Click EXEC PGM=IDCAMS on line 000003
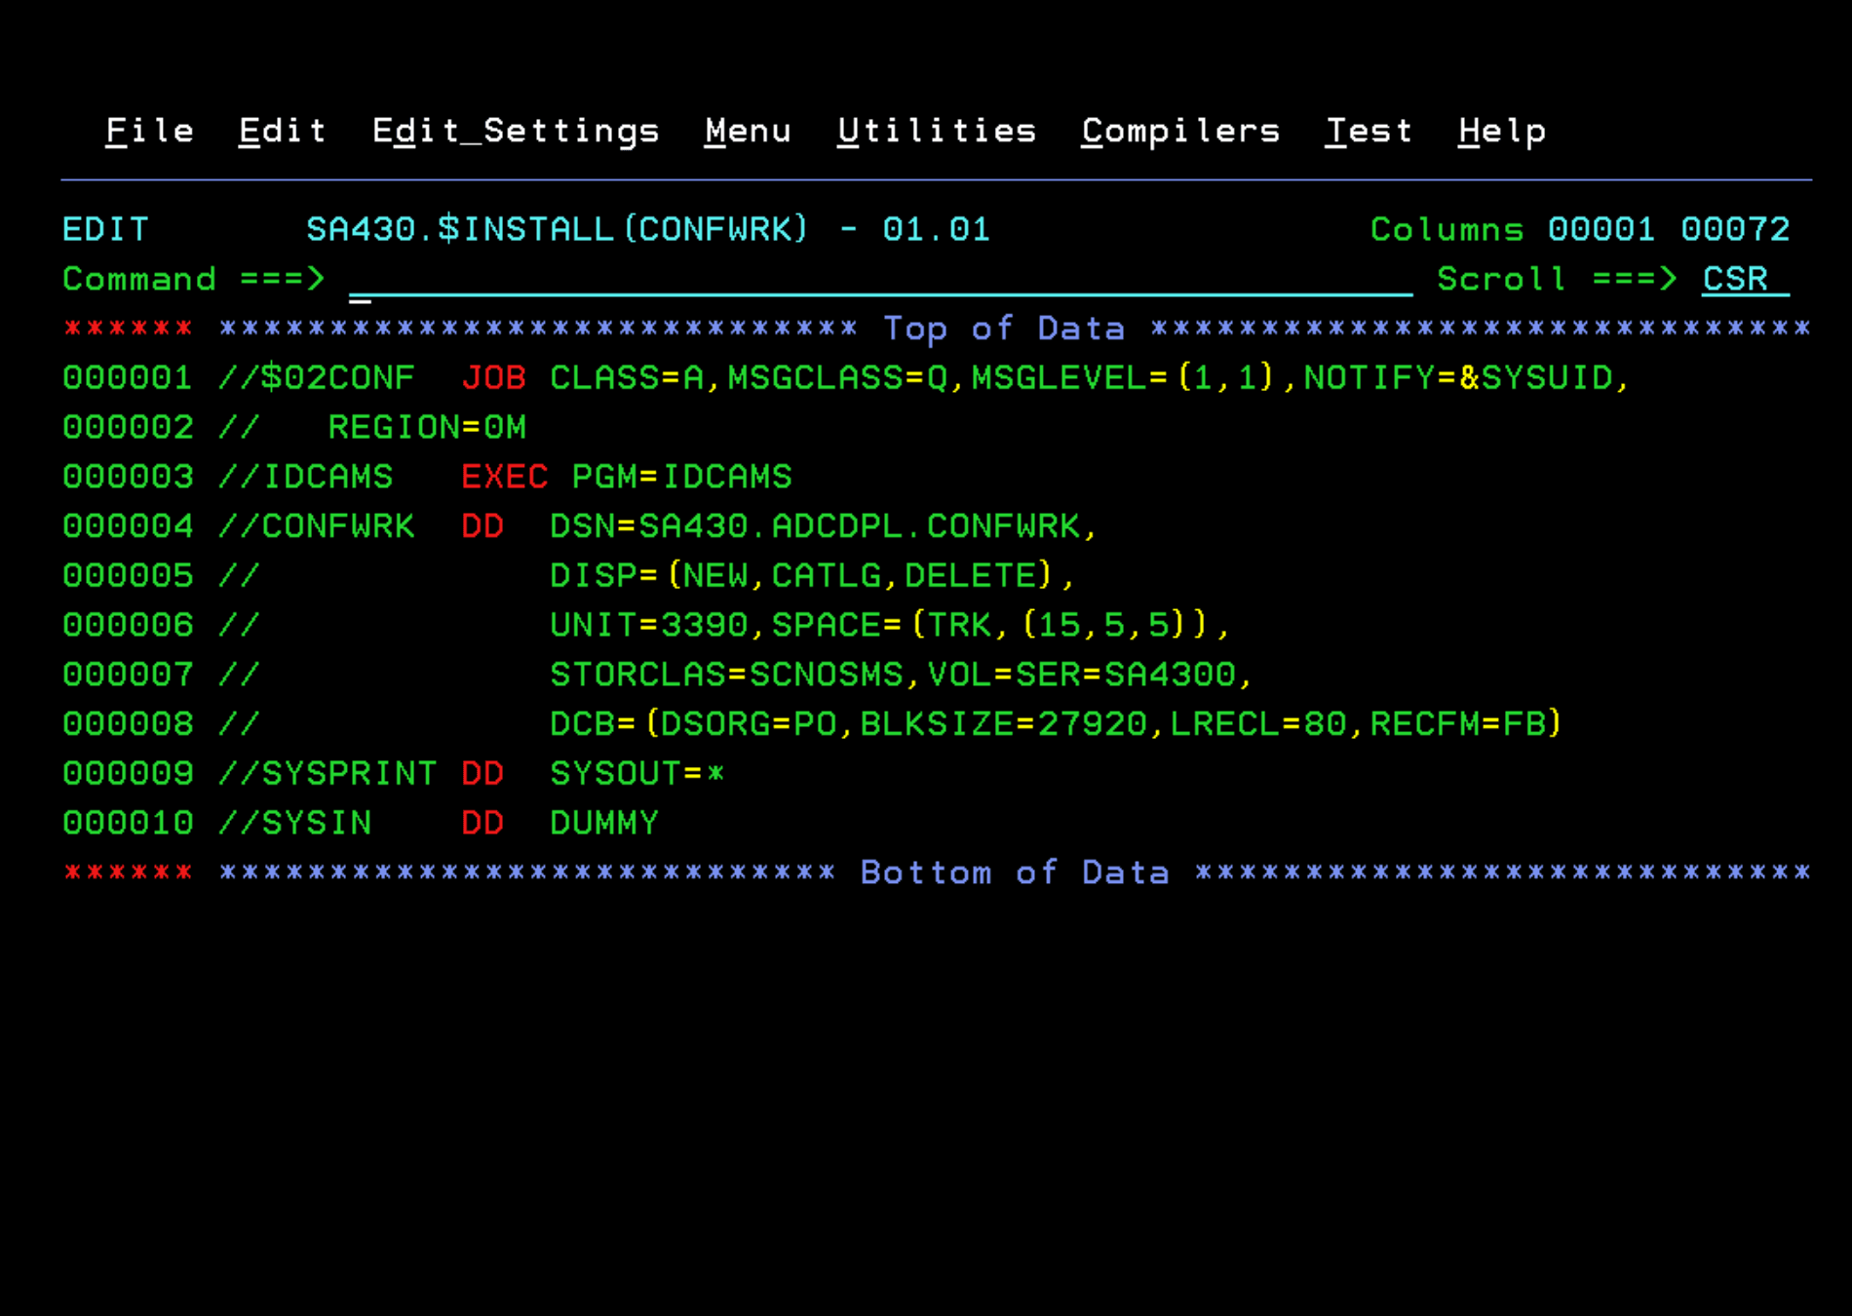The height and width of the screenshot is (1316, 1852). click(x=629, y=476)
